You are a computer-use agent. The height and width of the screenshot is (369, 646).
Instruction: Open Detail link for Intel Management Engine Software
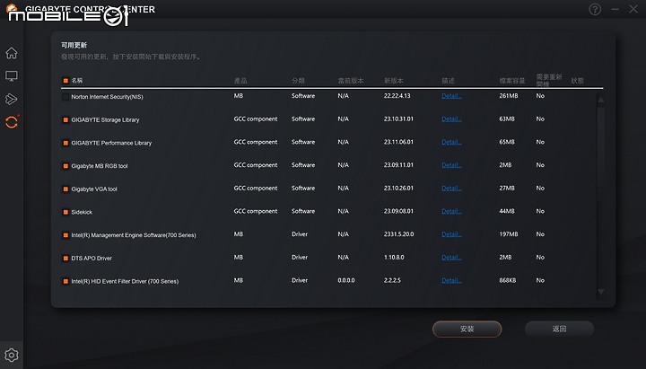[x=451, y=234]
